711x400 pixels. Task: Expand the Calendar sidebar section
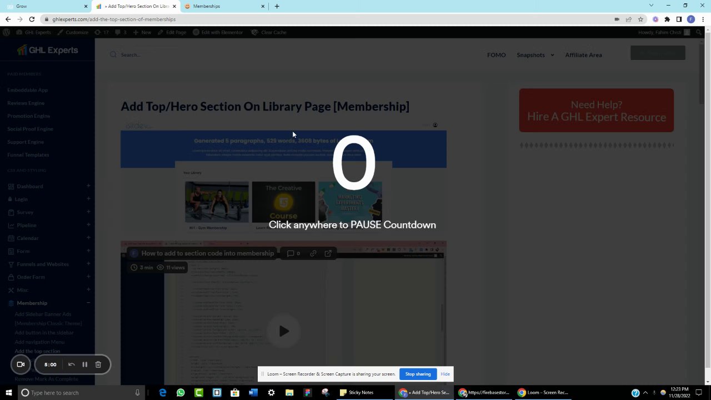click(x=88, y=238)
